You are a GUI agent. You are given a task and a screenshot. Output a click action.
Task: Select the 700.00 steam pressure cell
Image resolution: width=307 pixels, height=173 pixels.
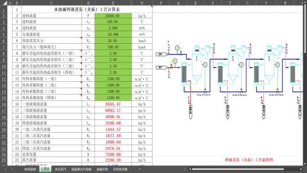(113, 47)
